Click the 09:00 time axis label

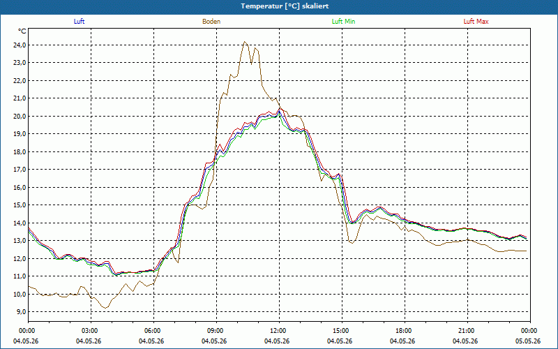216,331
